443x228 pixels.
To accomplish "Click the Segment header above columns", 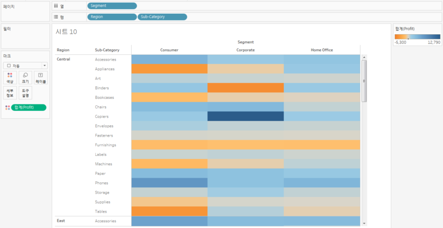I will [245, 42].
